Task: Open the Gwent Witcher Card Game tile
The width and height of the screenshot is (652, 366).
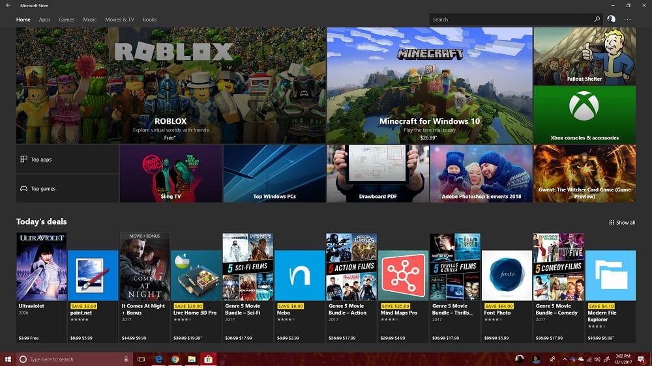Action: (584, 174)
